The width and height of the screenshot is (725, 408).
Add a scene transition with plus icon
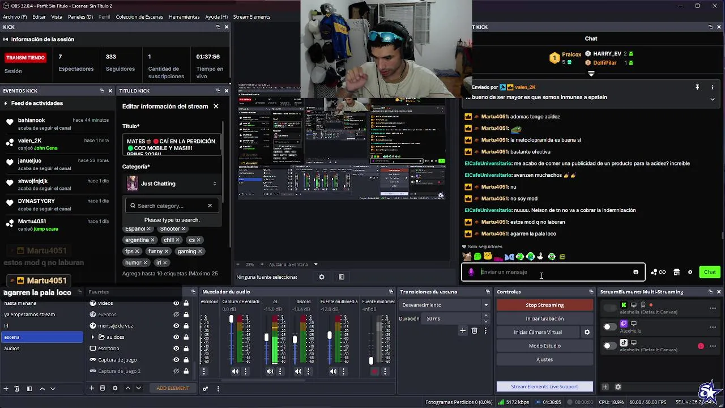coord(462,330)
